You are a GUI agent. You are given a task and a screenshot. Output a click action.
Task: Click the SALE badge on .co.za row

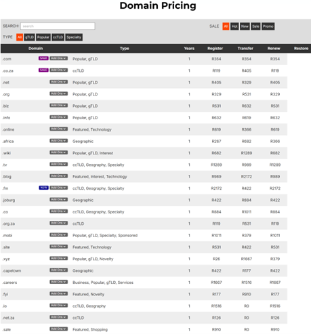(43, 70)
